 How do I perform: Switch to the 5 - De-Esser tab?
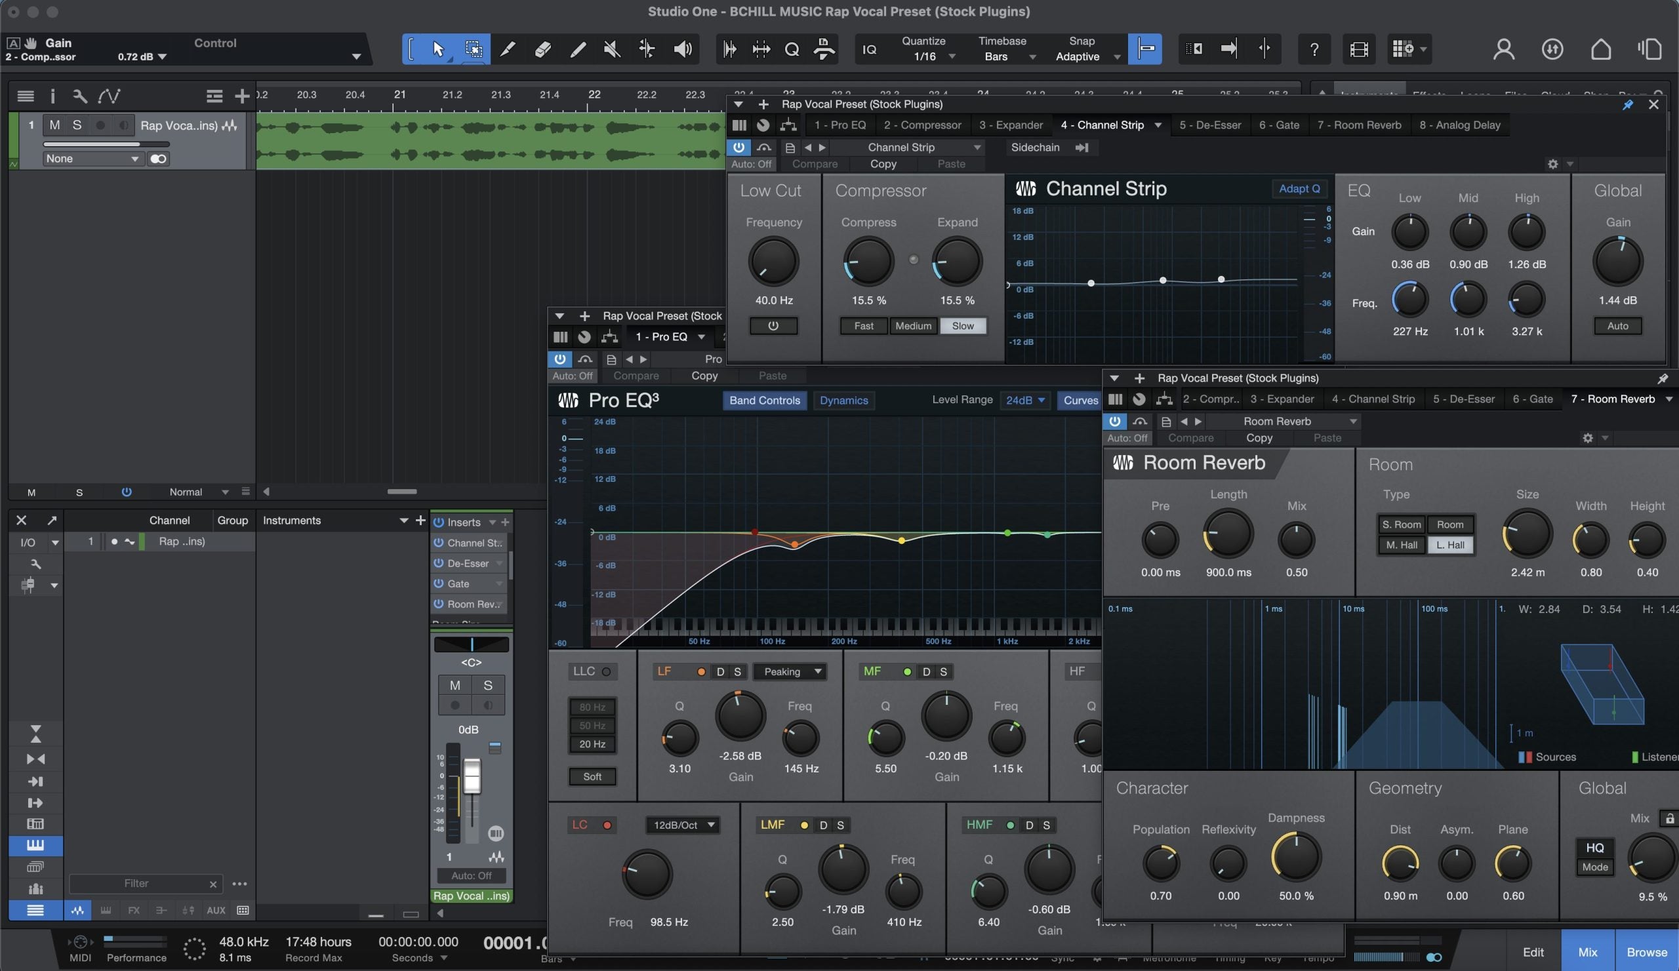pyautogui.click(x=1209, y=125)
